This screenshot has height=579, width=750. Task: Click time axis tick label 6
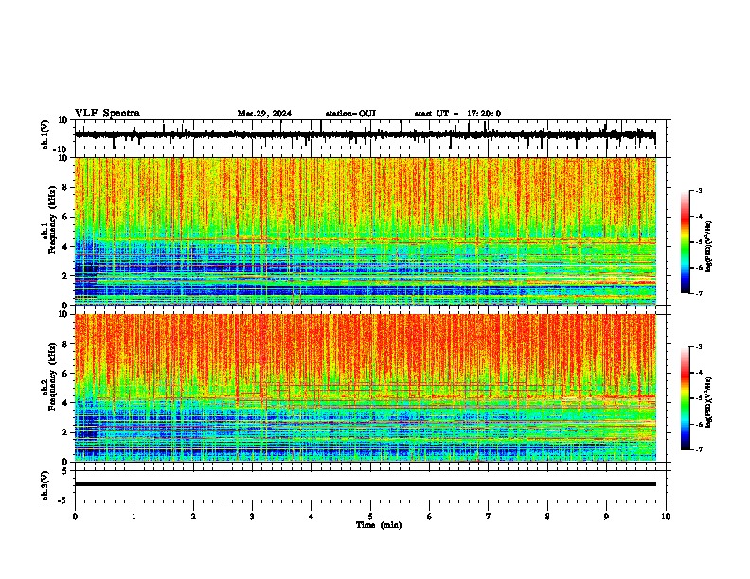tap(430, 517)
